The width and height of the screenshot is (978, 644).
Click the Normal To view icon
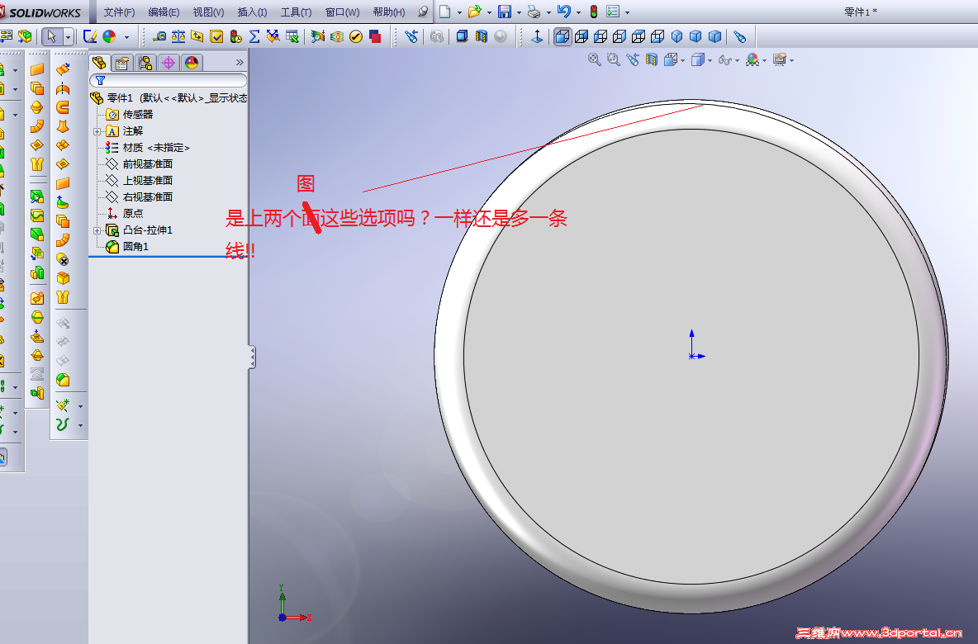click(537, 37)
